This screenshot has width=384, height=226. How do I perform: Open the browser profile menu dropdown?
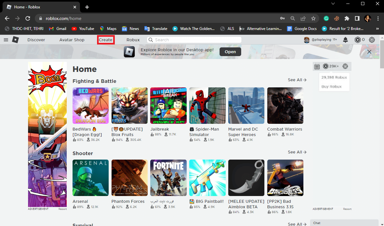pos(368,18)
